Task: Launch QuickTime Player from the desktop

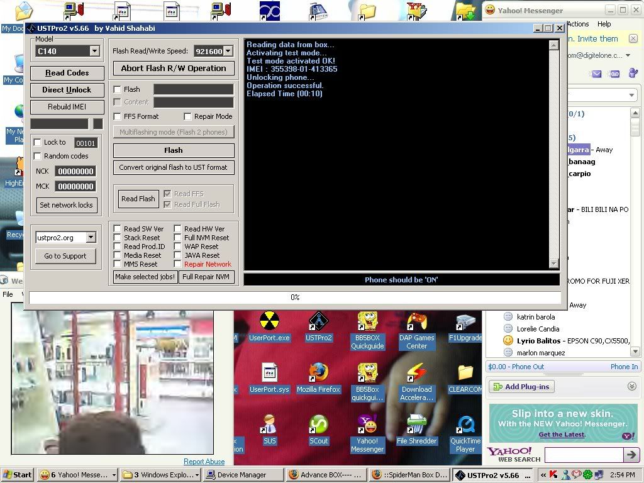Action: pos(465,434)
